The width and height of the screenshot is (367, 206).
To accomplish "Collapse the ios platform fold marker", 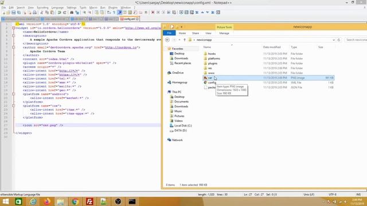I will click(x=14, y=106).
